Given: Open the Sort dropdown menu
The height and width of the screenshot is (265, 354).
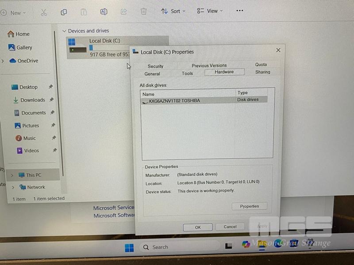Looking at the screenshot, I should (173, 11).
